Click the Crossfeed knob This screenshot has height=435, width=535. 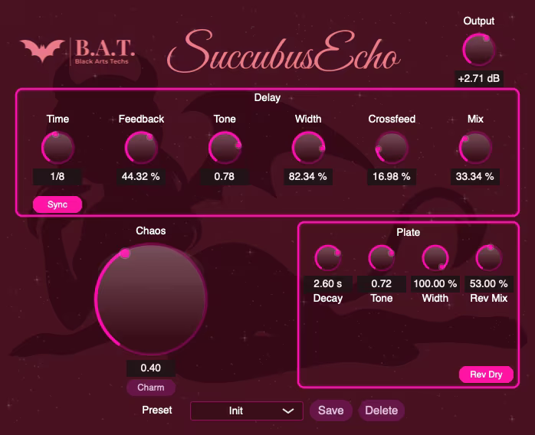pyautogui.click(x=391, y=147)
